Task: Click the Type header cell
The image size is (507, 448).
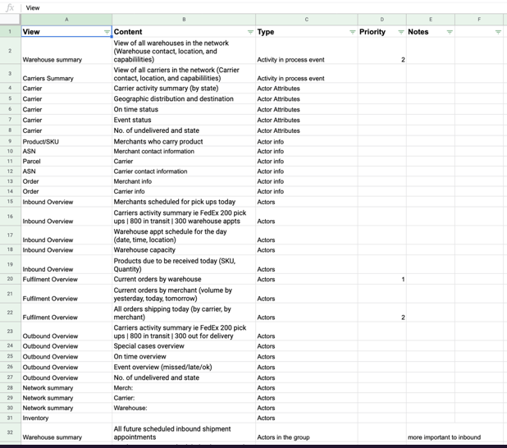Action: [x=307, y=32]
